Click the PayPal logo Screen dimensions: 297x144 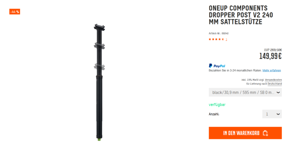tap(217, 66)
